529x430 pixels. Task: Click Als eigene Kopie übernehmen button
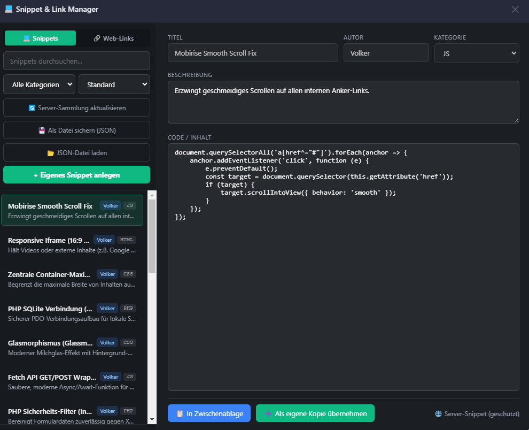[x=315, y=413]
